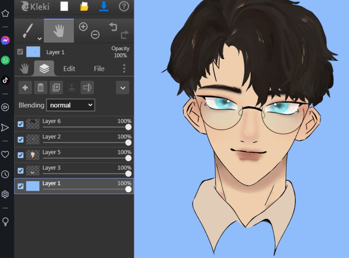Open the sidebar player icon
The width and height of the screenshot is (349, 258).
(x=5, y=107)
